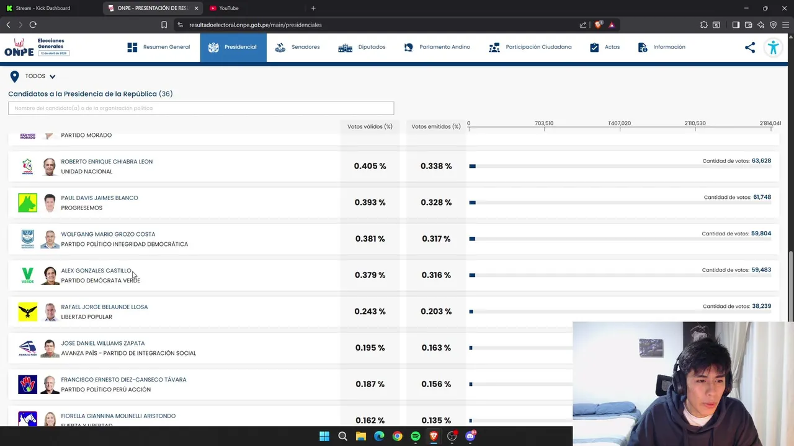Select the Presidencial tab

(x=233, y=47)
